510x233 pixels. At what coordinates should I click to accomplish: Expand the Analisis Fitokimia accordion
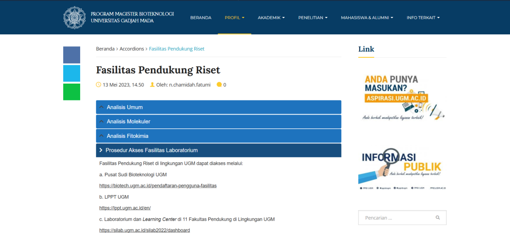pos(218,136)
